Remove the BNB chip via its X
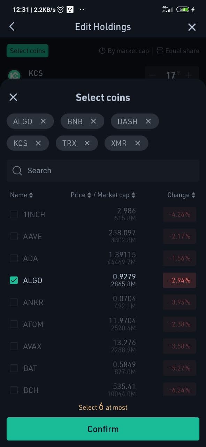206x447 pixels. pos(93,121)
